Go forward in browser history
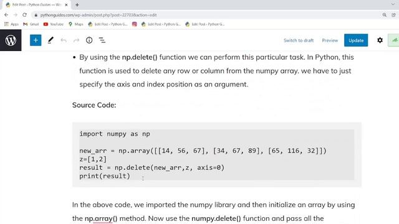399x224 pixels. 15,15
